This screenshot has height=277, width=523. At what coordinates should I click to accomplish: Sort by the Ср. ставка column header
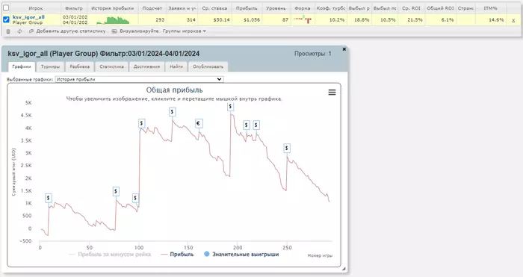(x=214, y=8)
